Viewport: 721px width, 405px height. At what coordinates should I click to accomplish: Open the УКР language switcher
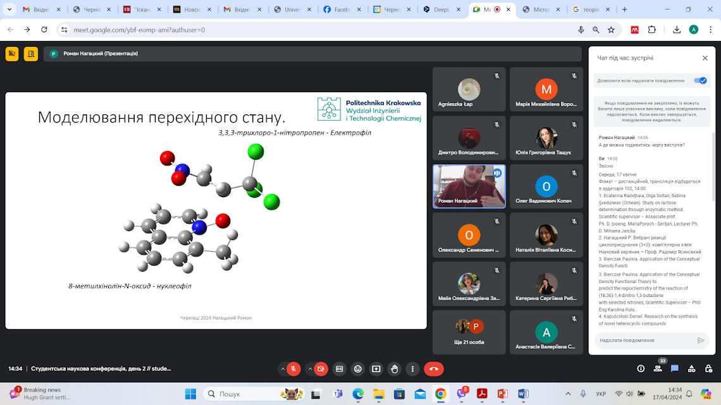point(601,394)
